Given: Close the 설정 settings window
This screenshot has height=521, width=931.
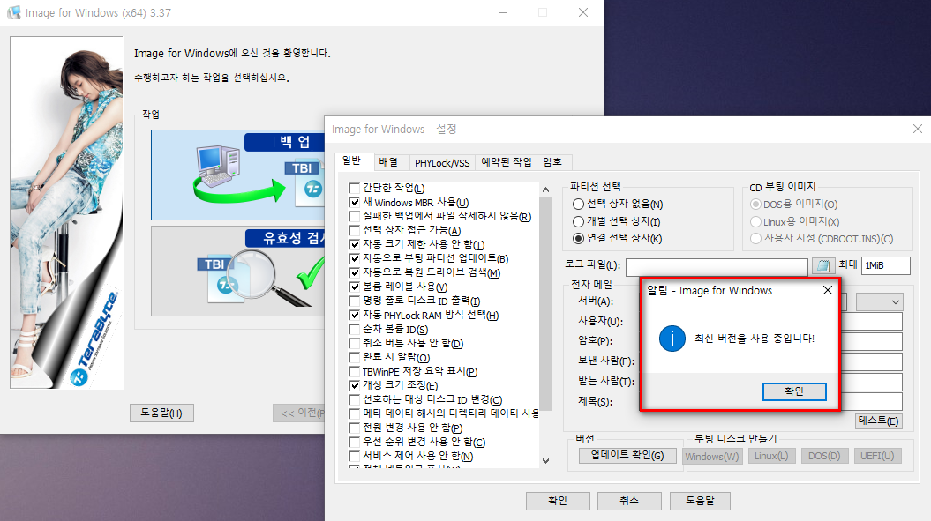Looking at the screenshot, I should point(918,129).
